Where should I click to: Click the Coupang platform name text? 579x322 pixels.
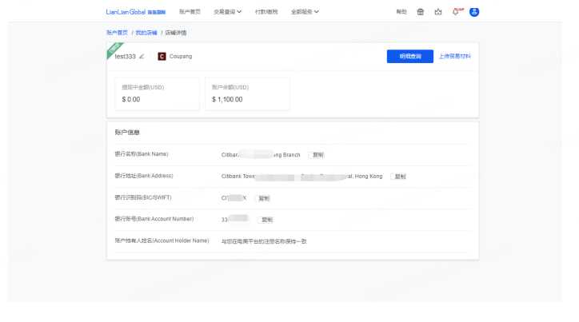pos(181,57)
